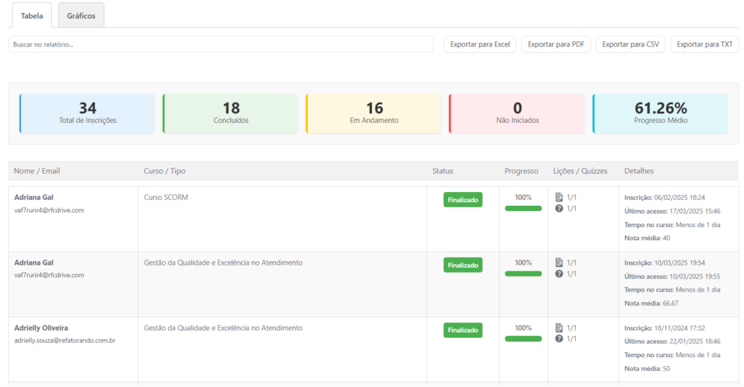Click Exportar para TXT button
This screenshot has height=387, width=744.
[x=704, y=44]
